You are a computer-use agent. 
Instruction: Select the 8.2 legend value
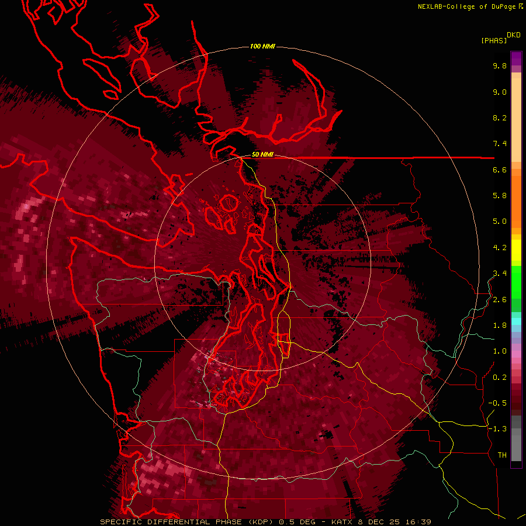coord(500,118)
